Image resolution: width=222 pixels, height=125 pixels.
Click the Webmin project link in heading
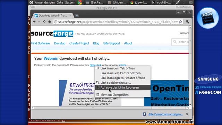pos(51,59)
